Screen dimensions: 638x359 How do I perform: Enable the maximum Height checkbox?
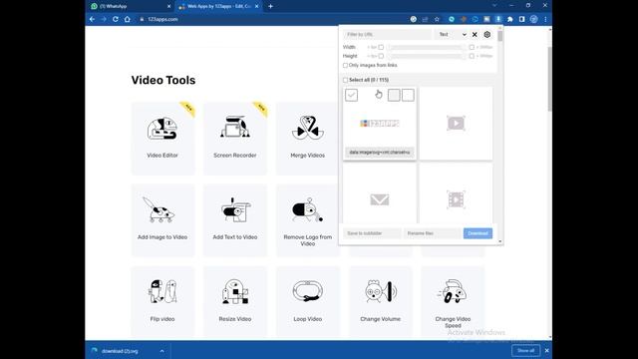click(x=472, y=56)
